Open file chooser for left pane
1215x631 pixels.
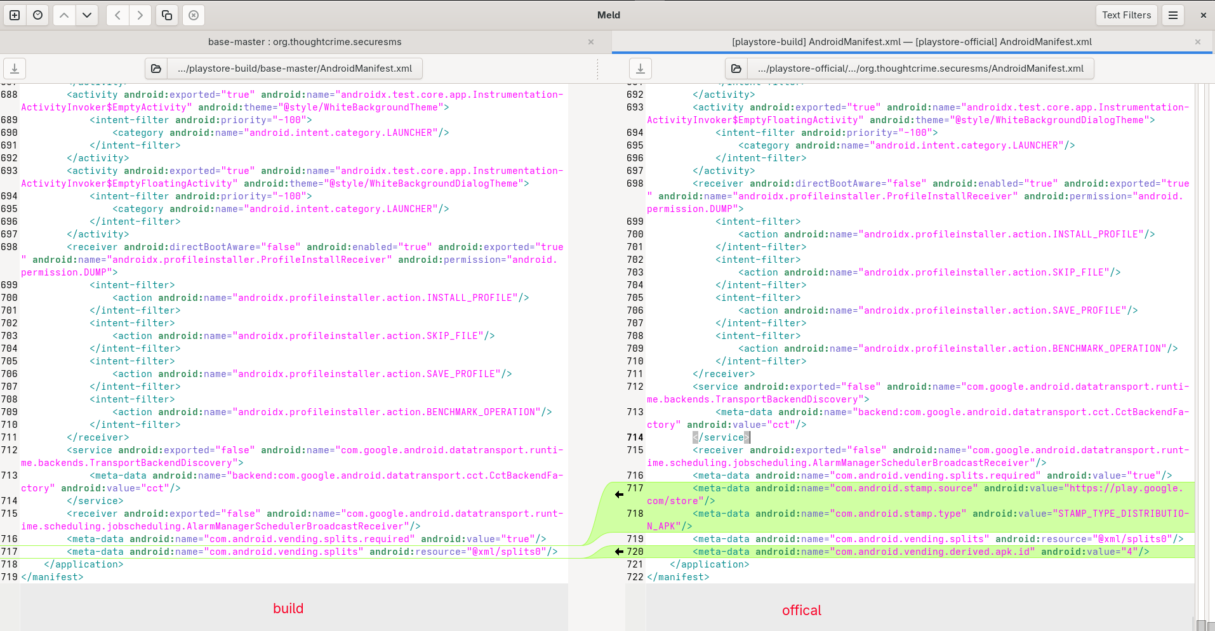(156, 69)
